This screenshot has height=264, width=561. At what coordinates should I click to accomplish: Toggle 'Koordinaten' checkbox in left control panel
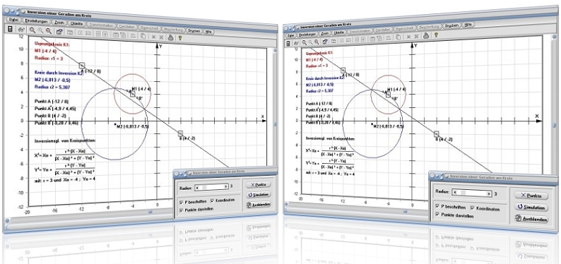pyautogui.click(x=212, y=200)
